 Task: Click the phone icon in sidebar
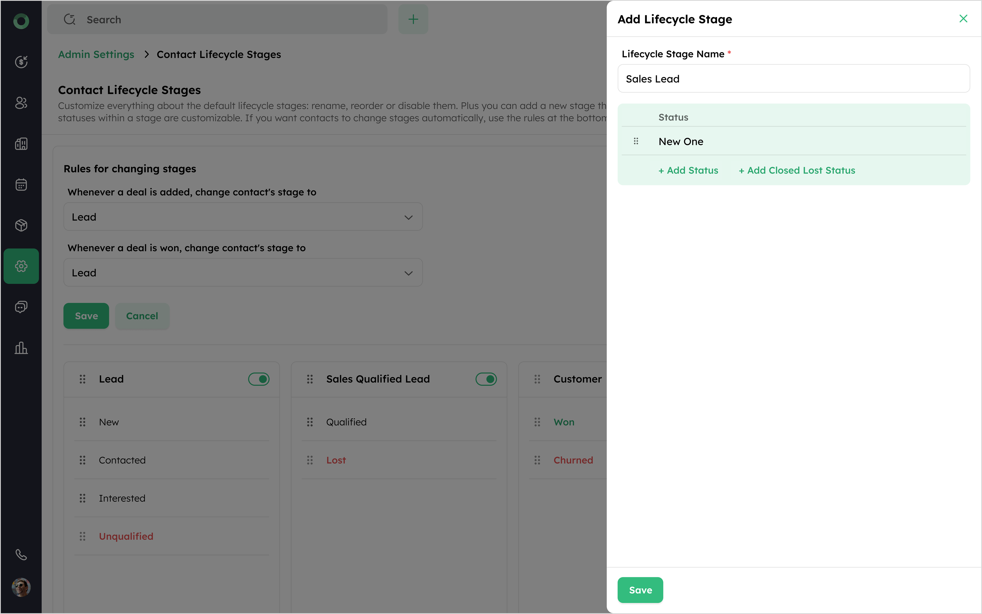tap(21, 554)
